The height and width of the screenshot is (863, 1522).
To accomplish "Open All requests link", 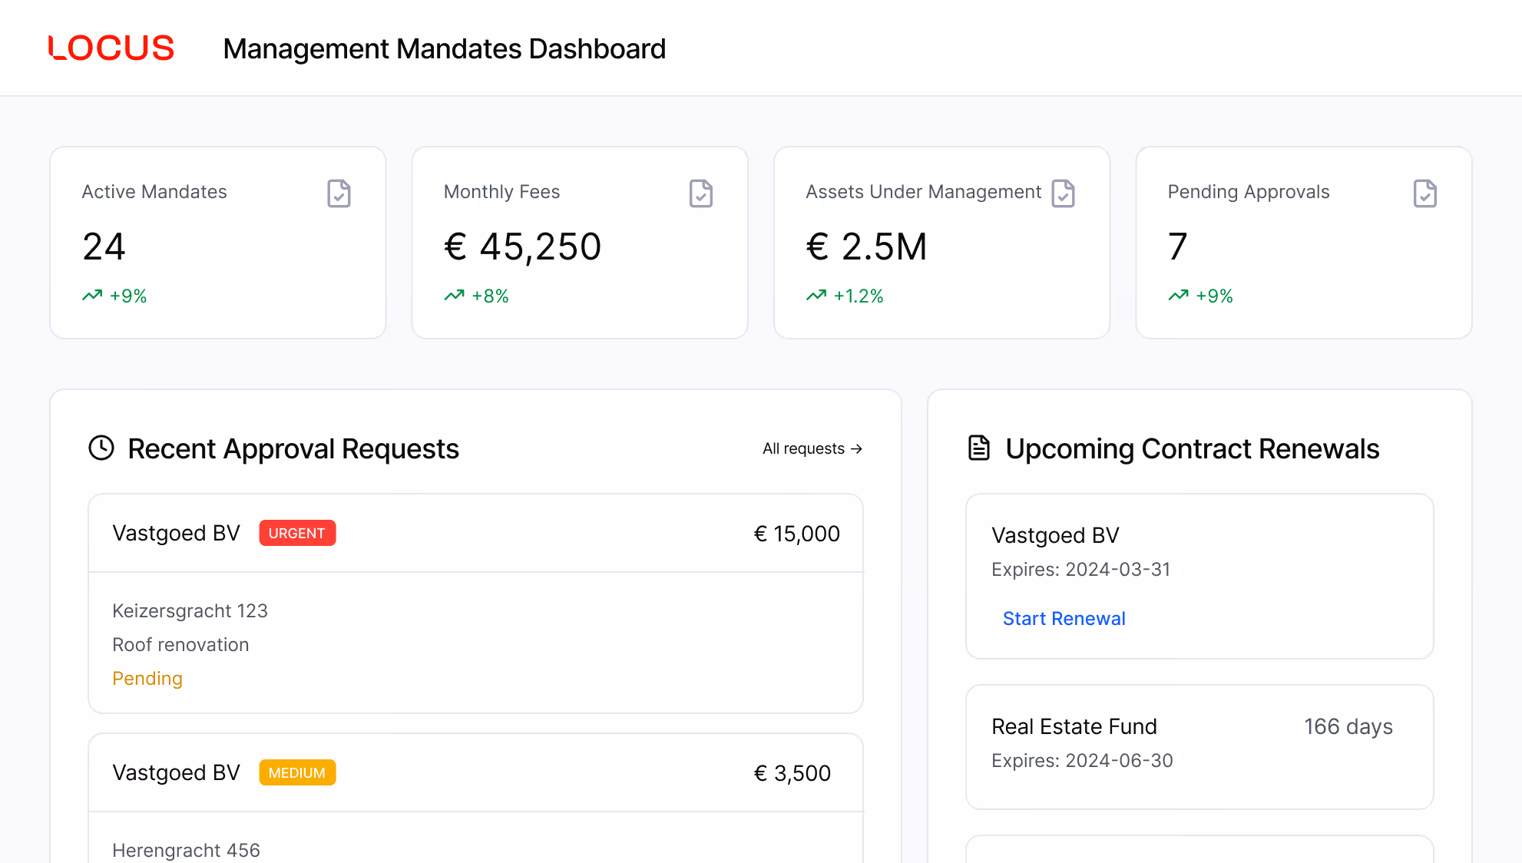I will point(812,448).
